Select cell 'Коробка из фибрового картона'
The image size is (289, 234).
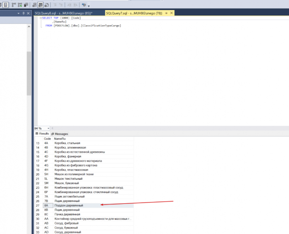[93, 165]
